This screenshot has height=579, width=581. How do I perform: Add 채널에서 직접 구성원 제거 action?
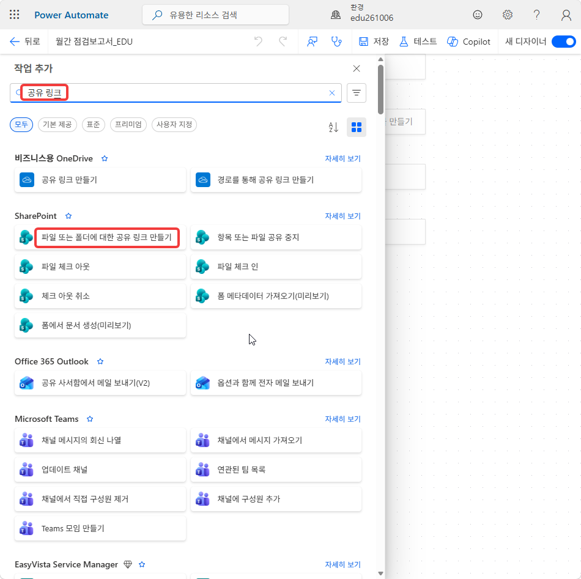coord(100,499)
